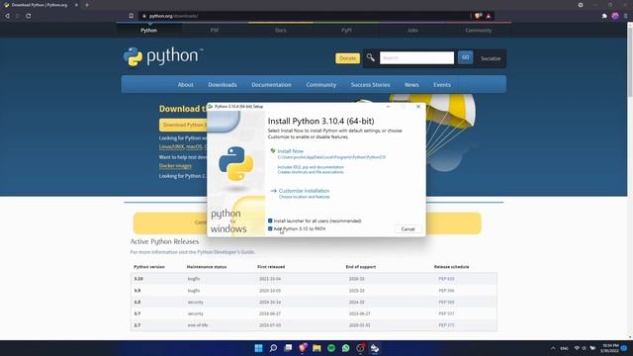
Task: Switch to Jobs top tab
Action: (412, 31)
